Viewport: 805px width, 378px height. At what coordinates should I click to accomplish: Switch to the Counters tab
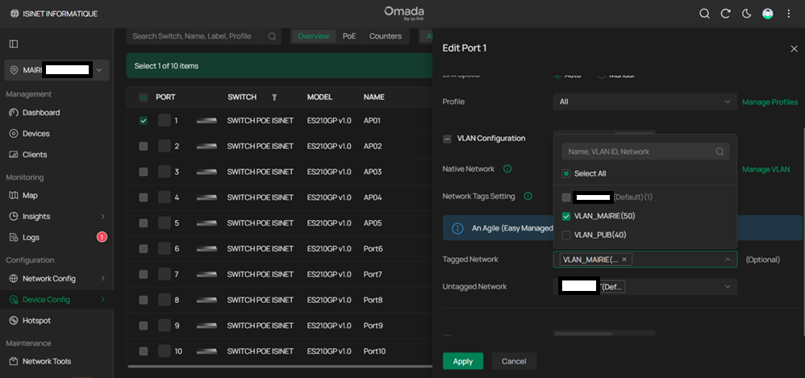(x=386, y=36)
